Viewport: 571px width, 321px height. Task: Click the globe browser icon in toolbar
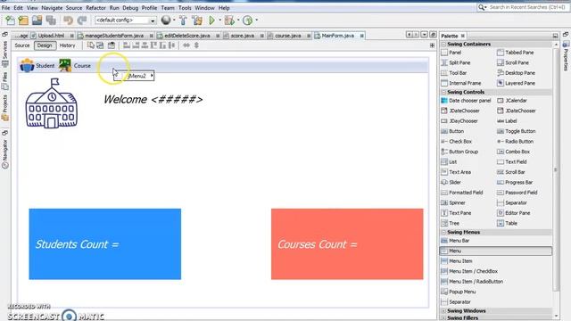click(x=166, y=21)
